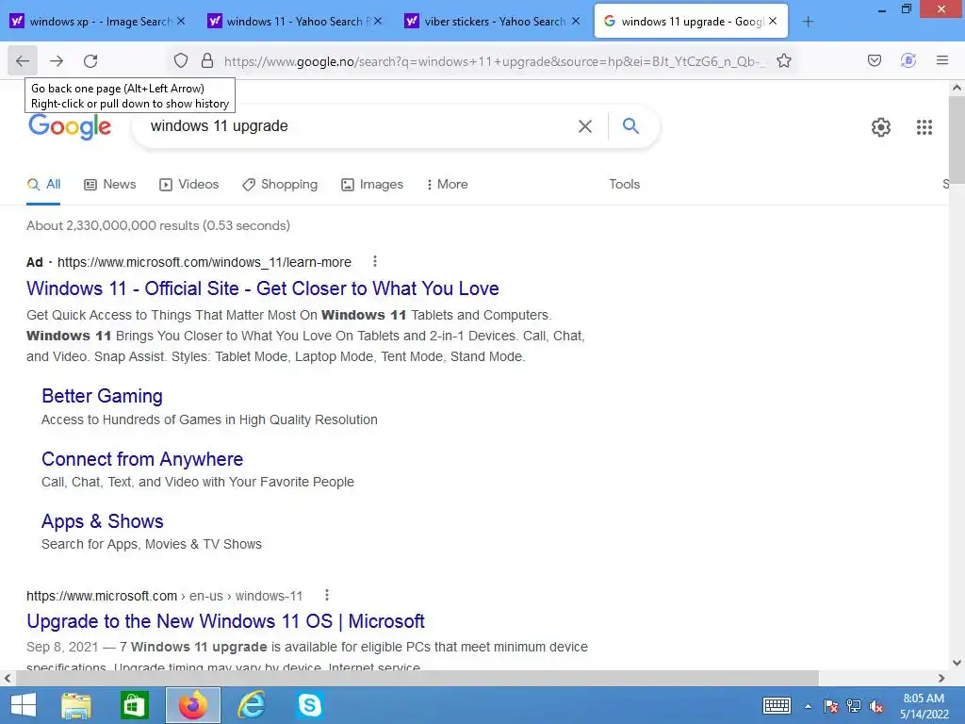Viewport: 965px width, 724px height.
Task: Open the tracking protection shield
Action: click(x=180, y=60)
